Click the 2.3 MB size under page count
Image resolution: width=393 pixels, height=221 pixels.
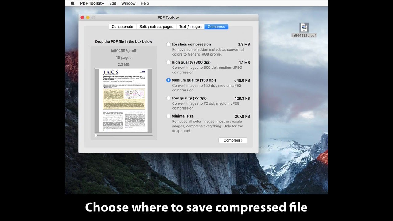coord(123,64)
